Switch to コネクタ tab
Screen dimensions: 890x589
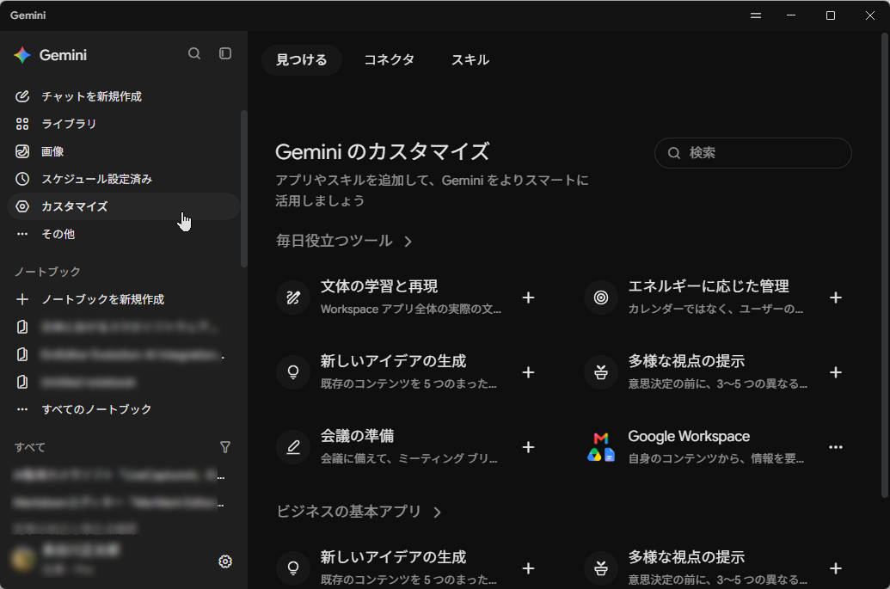coord(389,59)
